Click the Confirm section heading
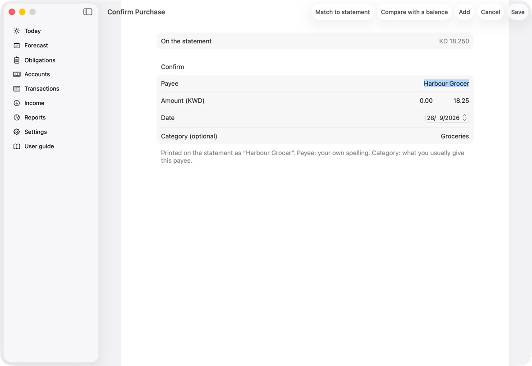 172,67
